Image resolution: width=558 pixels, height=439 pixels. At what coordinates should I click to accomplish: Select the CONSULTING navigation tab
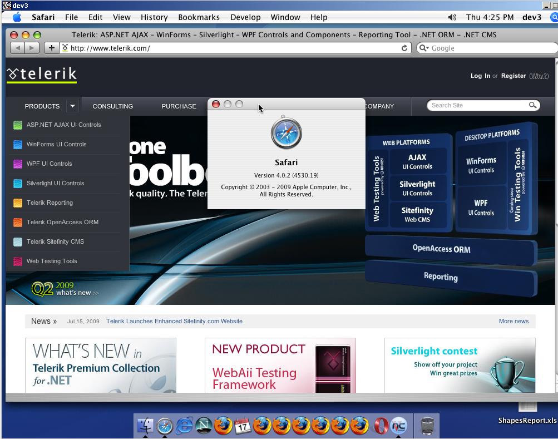[113, 106]
